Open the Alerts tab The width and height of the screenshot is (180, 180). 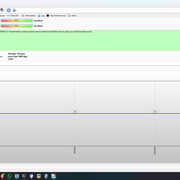point(72,16)
